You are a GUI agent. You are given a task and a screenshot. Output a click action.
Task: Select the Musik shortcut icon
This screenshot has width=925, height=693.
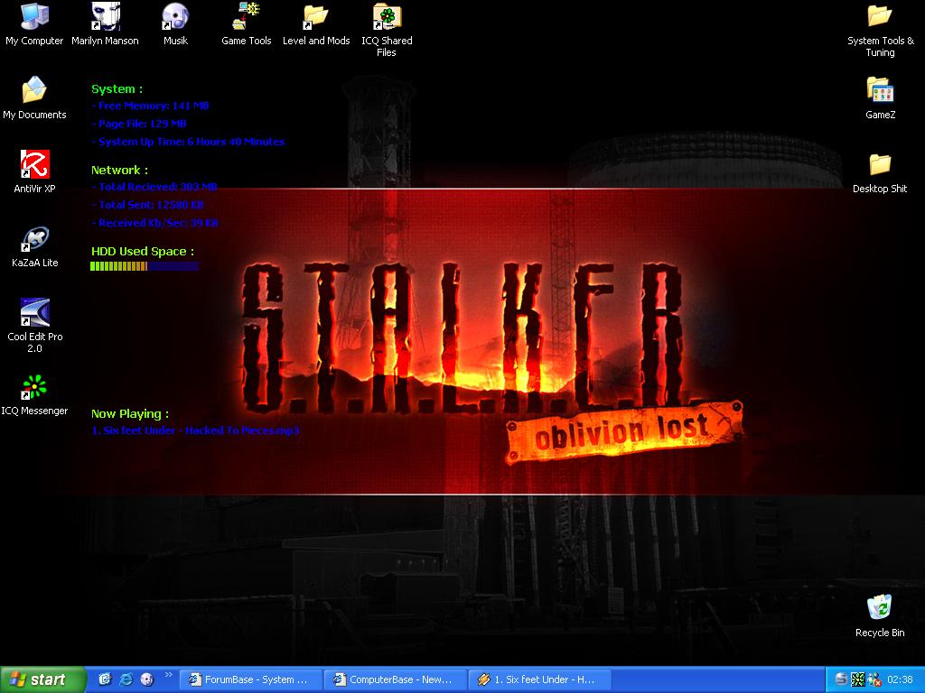point(175,24)
